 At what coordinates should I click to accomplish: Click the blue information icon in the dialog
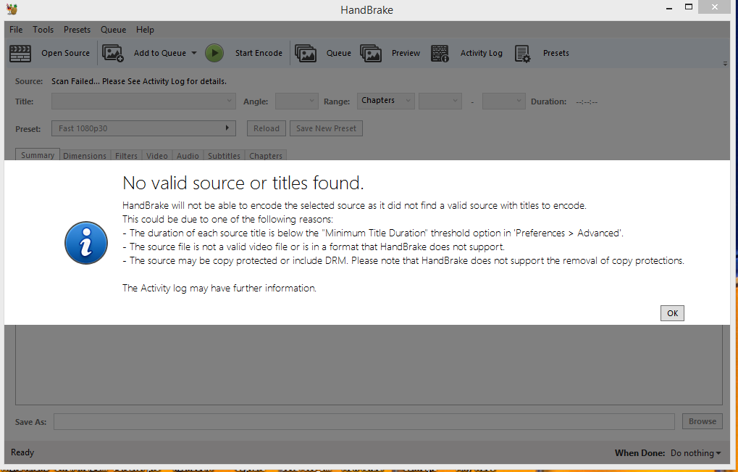pyautogui.click(x=86, y=243)
